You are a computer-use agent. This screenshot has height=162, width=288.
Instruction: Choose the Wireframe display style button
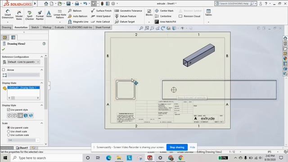pos(9,116)
